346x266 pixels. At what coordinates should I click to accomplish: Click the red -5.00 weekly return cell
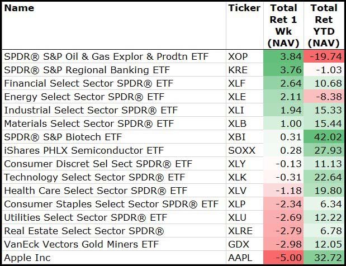[283, 258]
